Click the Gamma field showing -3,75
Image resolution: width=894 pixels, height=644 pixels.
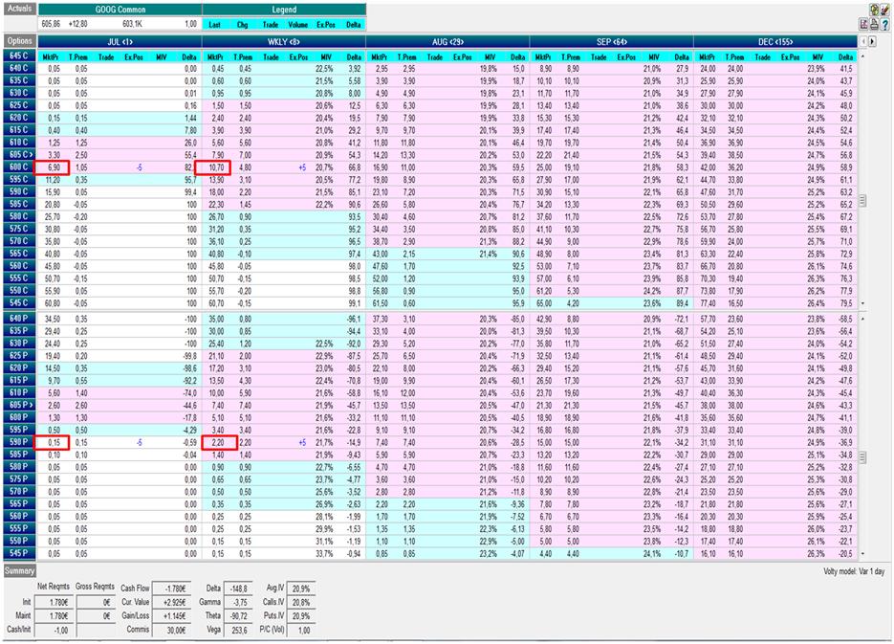pyautogui.click(x=238, y=602)
